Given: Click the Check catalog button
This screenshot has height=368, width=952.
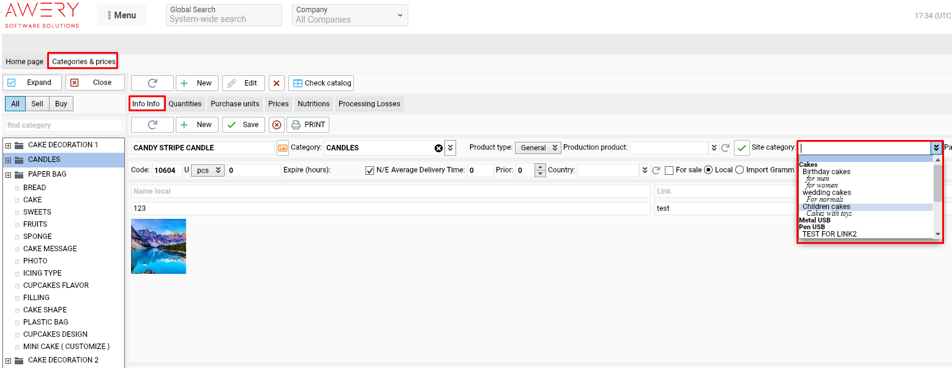Looking at the screenshot, I should 321,83.
